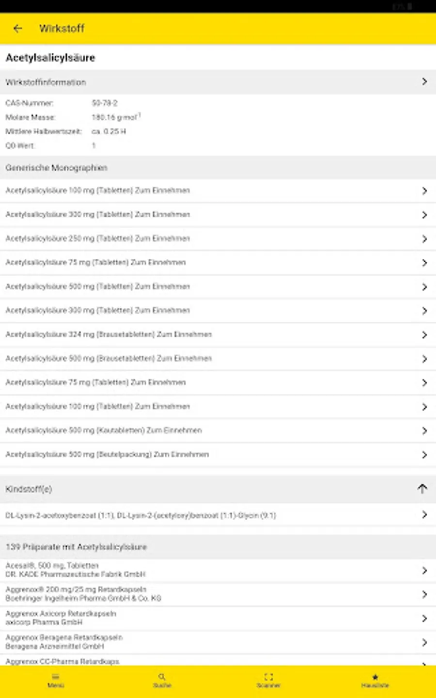
Task: Tap chevron beside Acetylsalicylsäure 250 mg Tabletten
Action: (424, 239)
